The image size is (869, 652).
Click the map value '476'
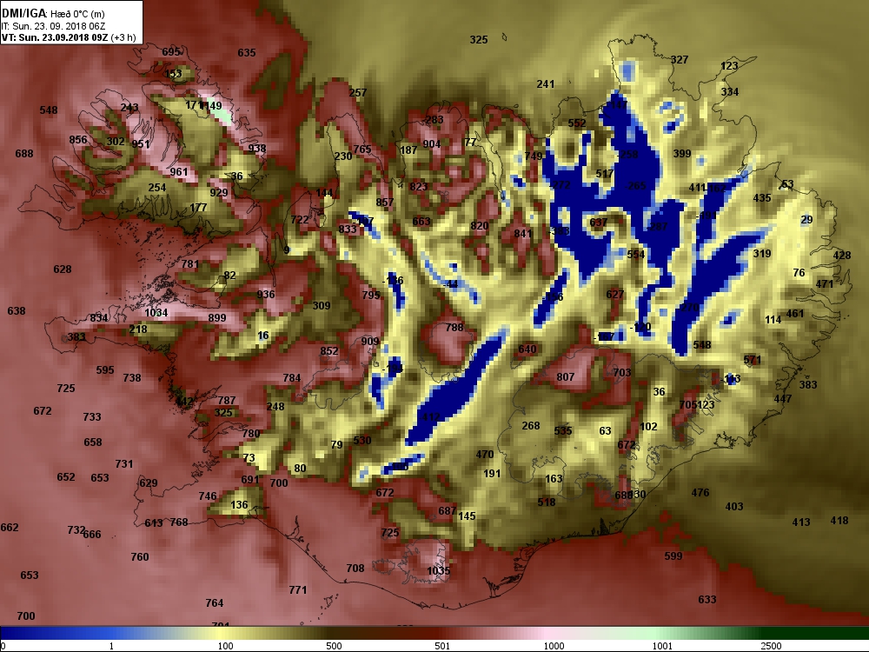[x=700, y=492]
